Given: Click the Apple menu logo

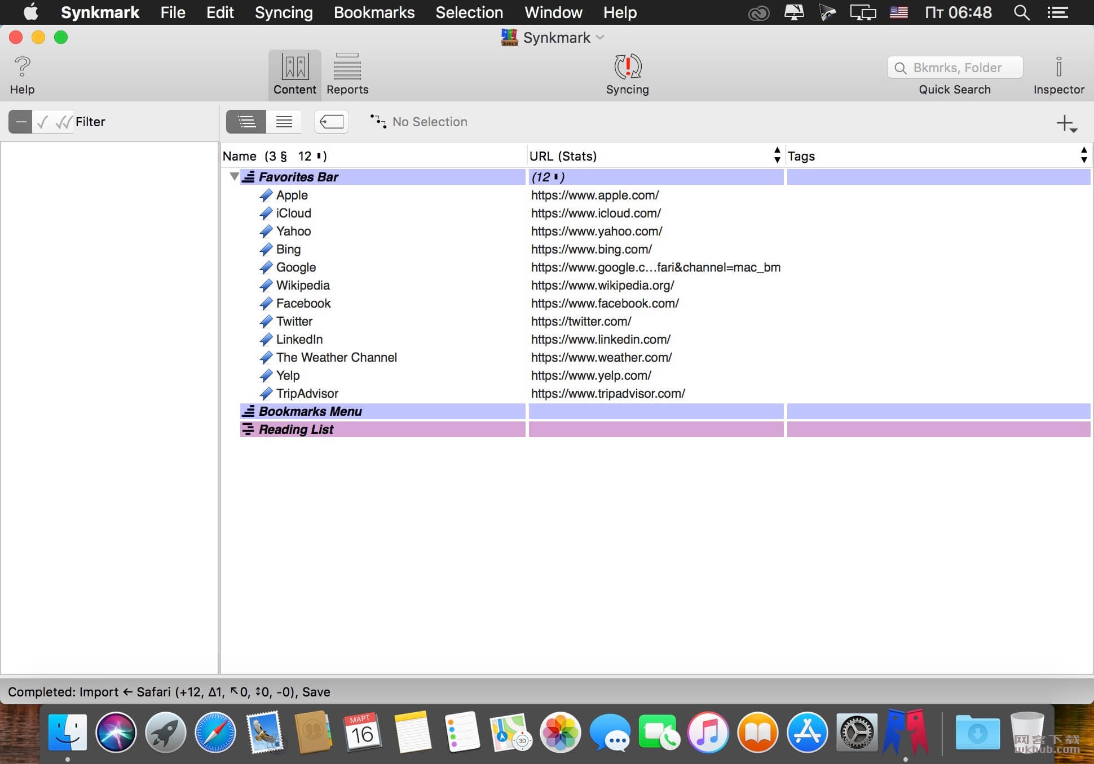Looking at the screenshot, I should pyautogui.click(x=30, y=12).
